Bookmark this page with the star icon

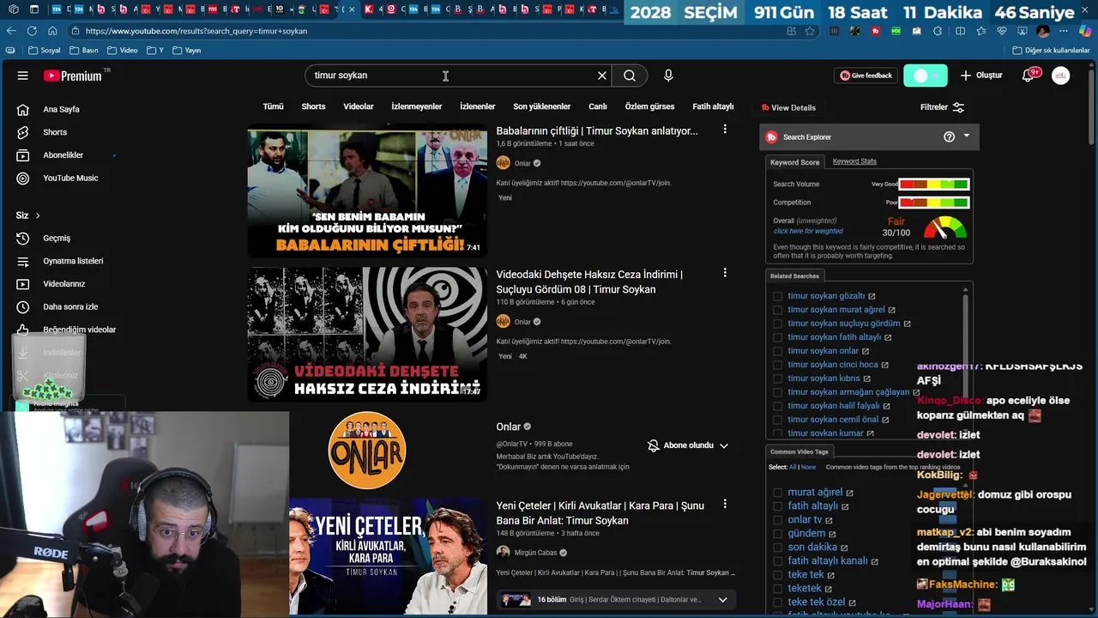[x=810, y=31]
